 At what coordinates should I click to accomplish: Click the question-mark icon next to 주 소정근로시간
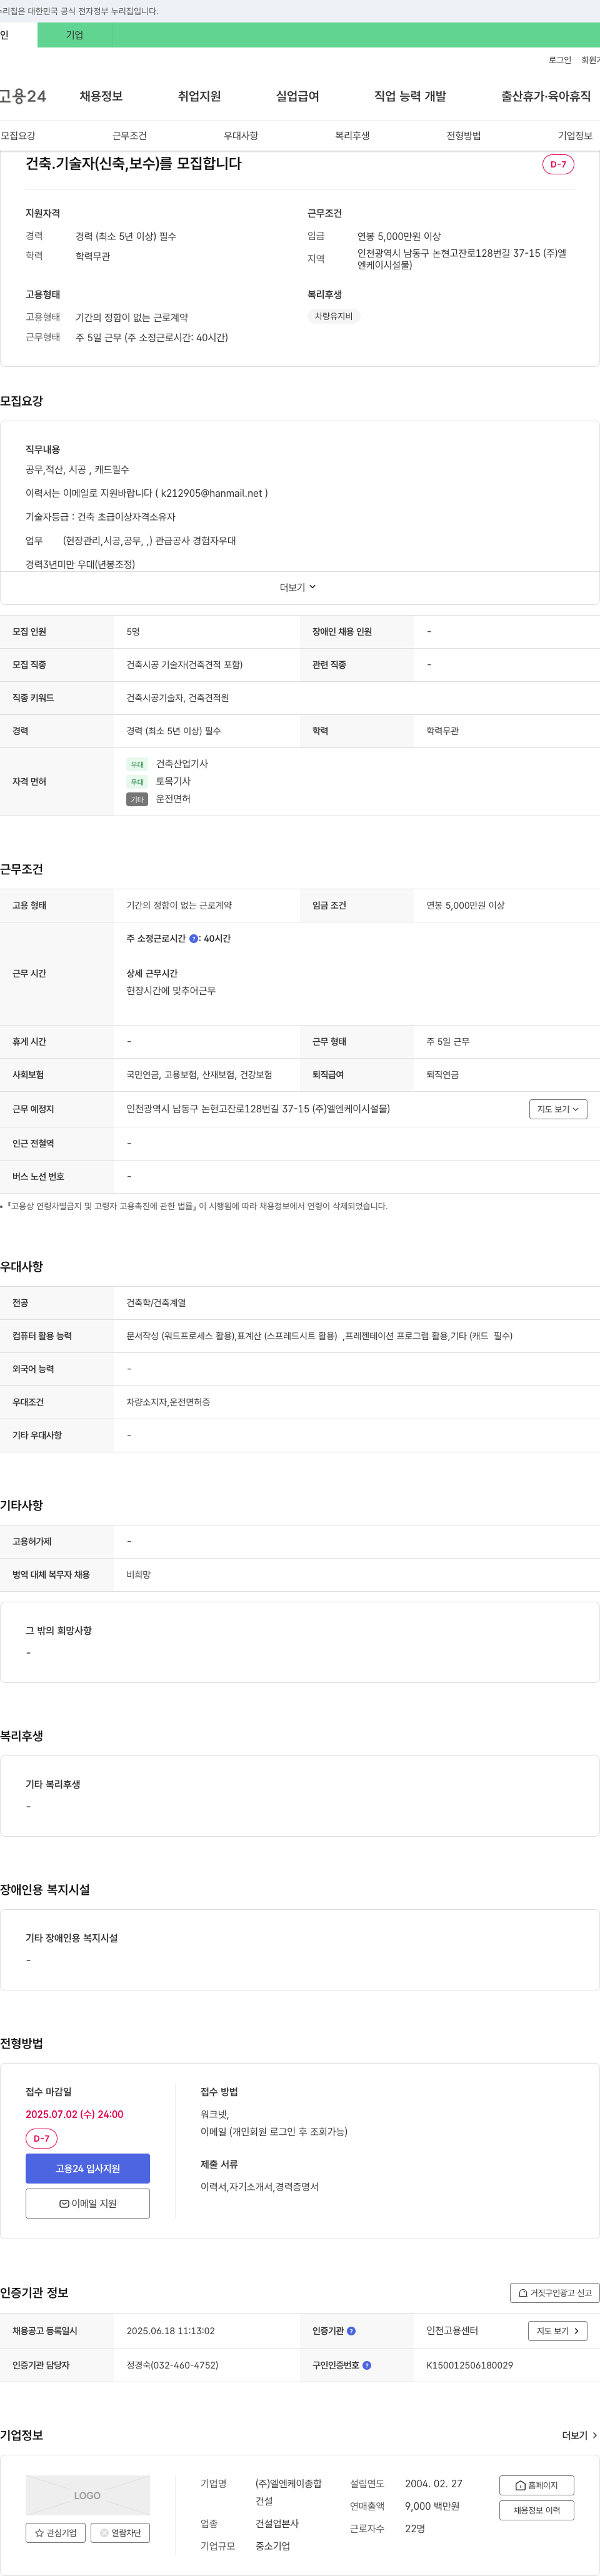point(194,939)
